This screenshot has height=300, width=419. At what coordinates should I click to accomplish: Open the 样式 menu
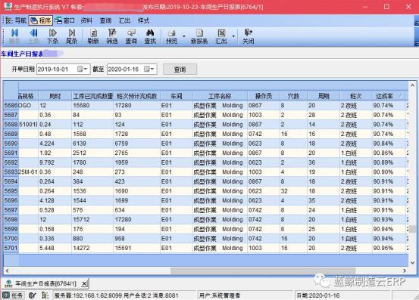(x=143, y=20)
